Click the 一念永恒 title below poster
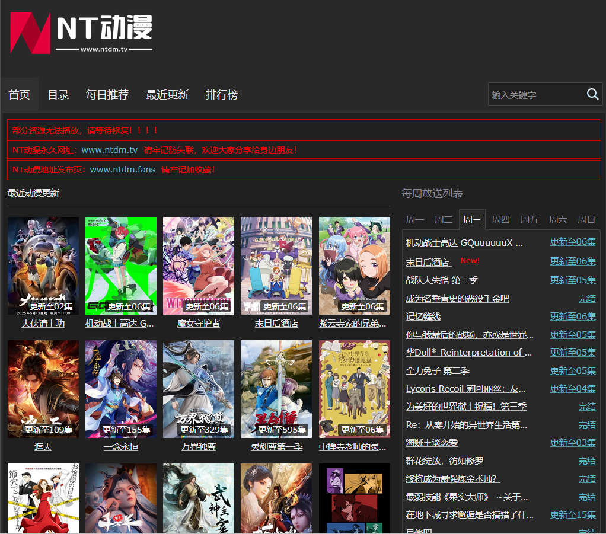This screenshot has width=606, height=534. click(x=120, y=447)
